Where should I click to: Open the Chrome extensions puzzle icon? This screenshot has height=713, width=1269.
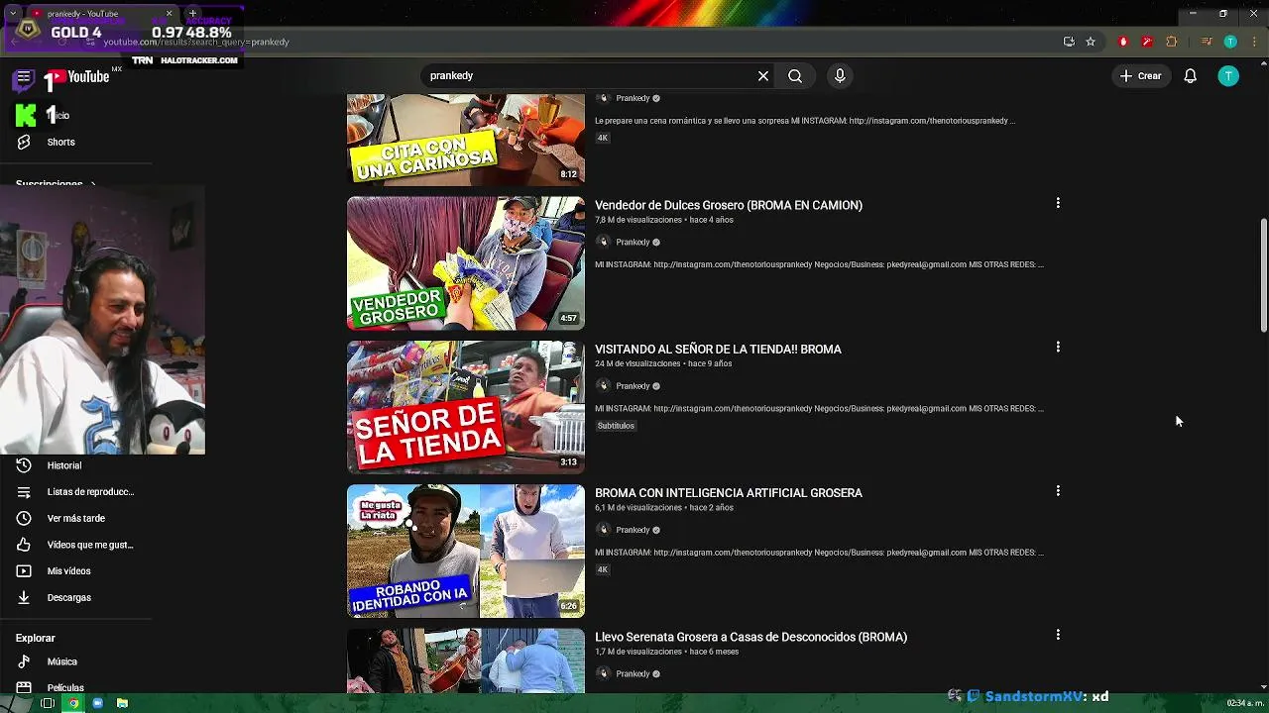pyautogui.click(x=1172, y=42)
